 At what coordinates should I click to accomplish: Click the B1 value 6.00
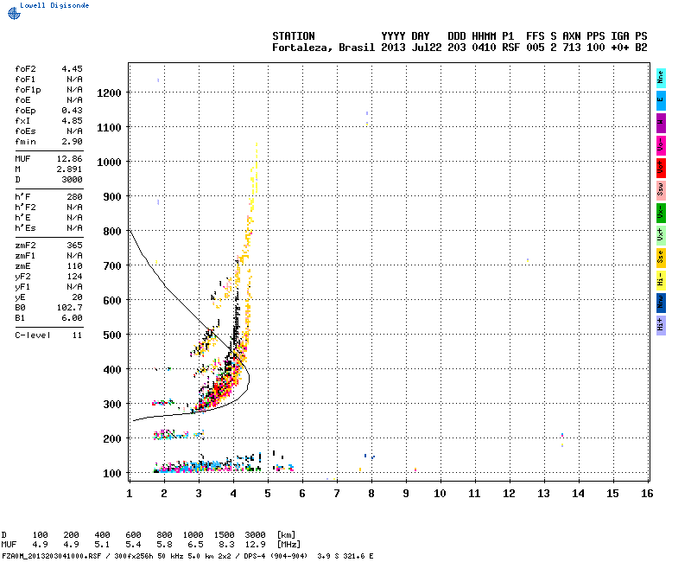coord(72,318)
